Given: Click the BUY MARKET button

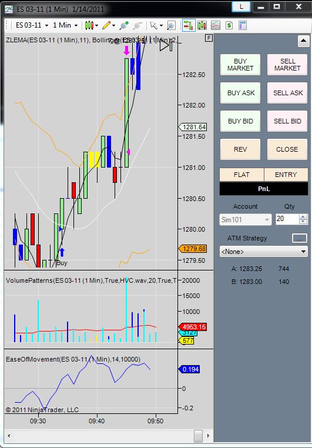Looking at the screenshot, I should tap(240, 65).
